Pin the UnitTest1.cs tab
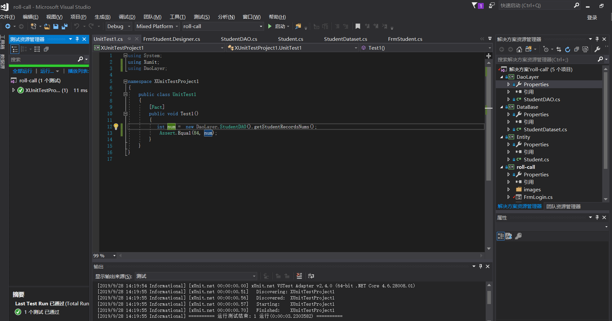 129,39
